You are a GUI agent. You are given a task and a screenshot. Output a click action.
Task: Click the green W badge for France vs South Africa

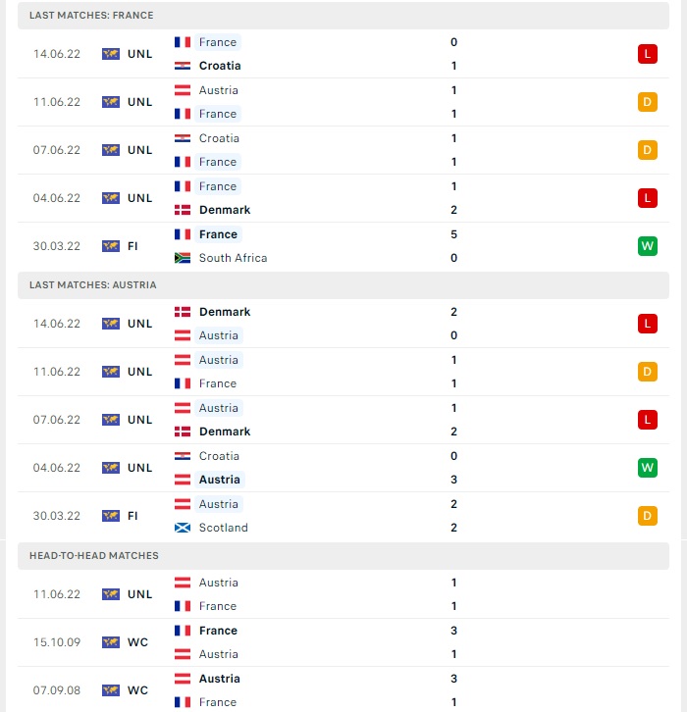(x=647, y=246)
